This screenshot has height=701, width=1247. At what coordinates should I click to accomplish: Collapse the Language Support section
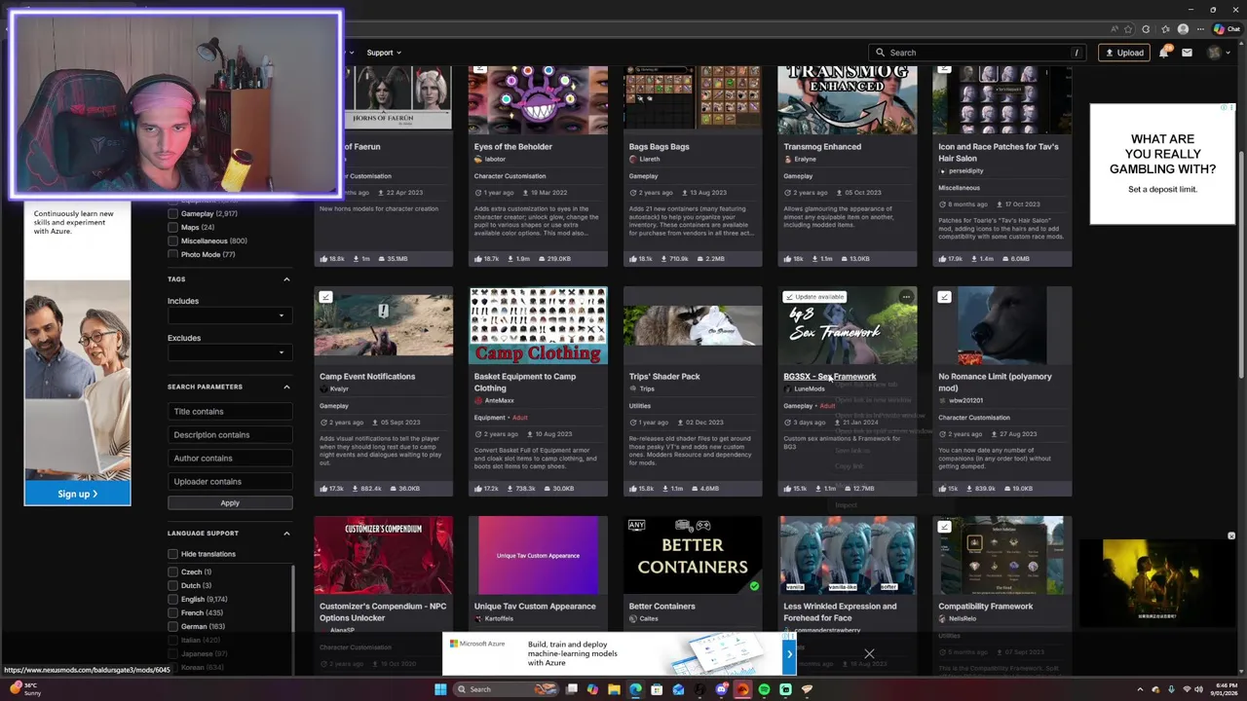click(x=286, y=534)
